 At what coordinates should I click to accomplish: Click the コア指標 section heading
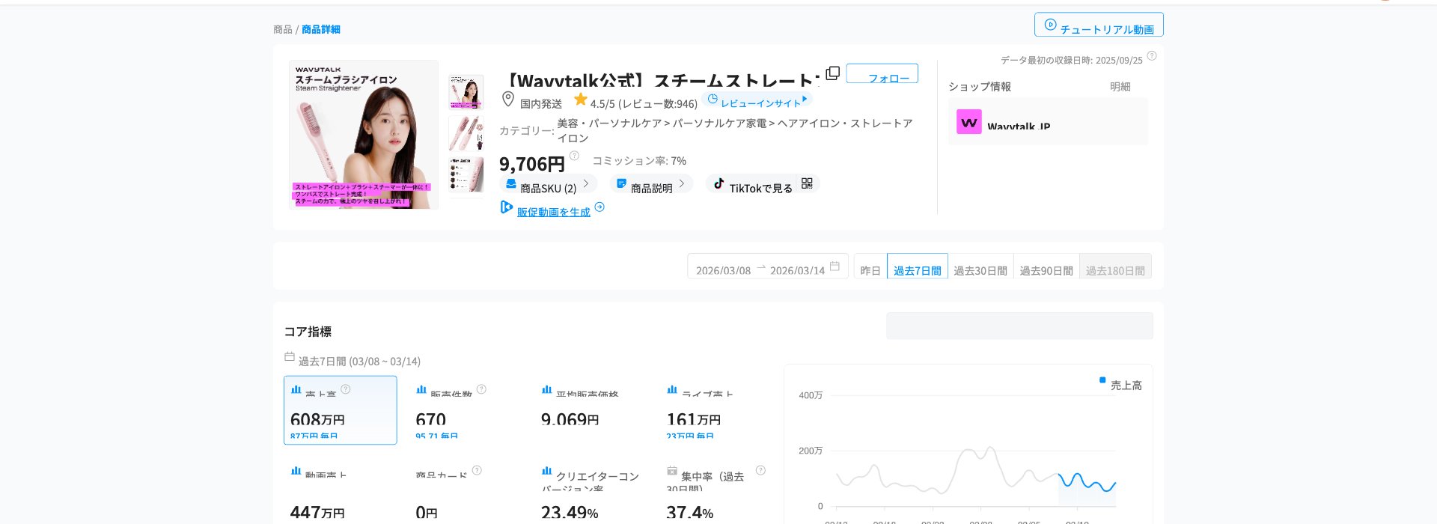click(308, 332)
